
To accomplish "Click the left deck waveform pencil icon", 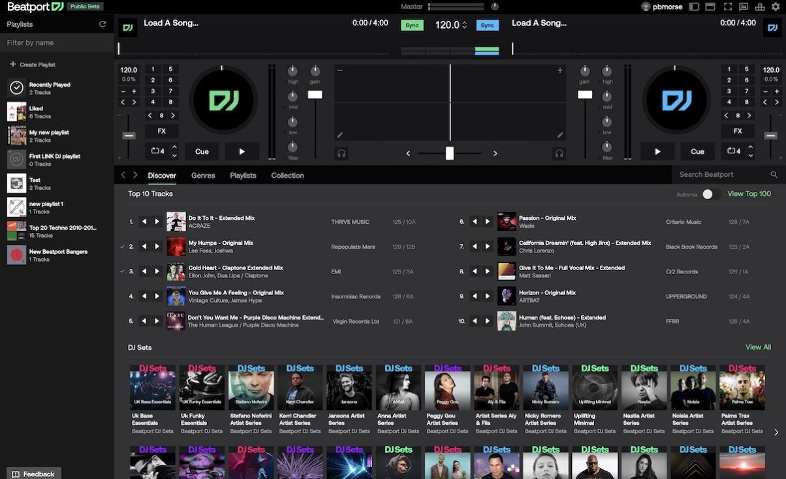I will [x=339, y=135].
